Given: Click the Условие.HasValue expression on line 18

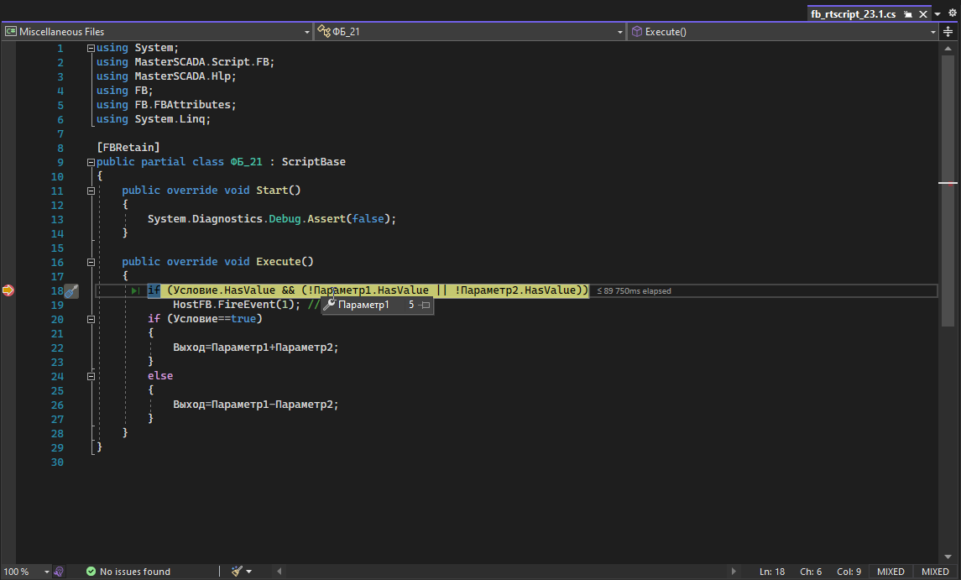Looking at the screenshot, I should [x=224, y=290].
